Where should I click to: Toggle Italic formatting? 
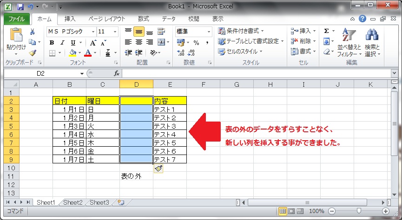[62, 43]
